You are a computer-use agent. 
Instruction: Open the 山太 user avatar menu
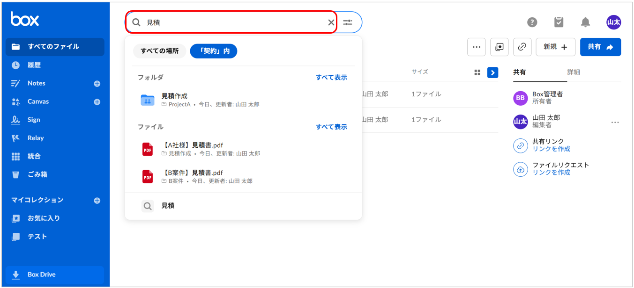[613, 22]
